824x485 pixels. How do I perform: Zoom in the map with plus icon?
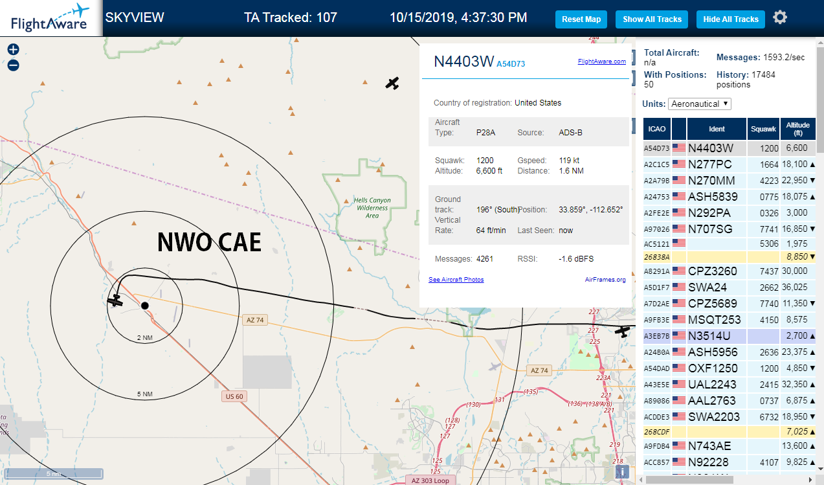[x=13, y=50]
